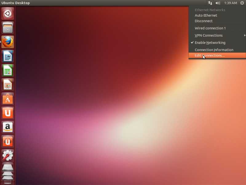This screenshot has width=246, height=185.
Task: Select Auto Ethernet connection
Action: [x=206, y=15]
